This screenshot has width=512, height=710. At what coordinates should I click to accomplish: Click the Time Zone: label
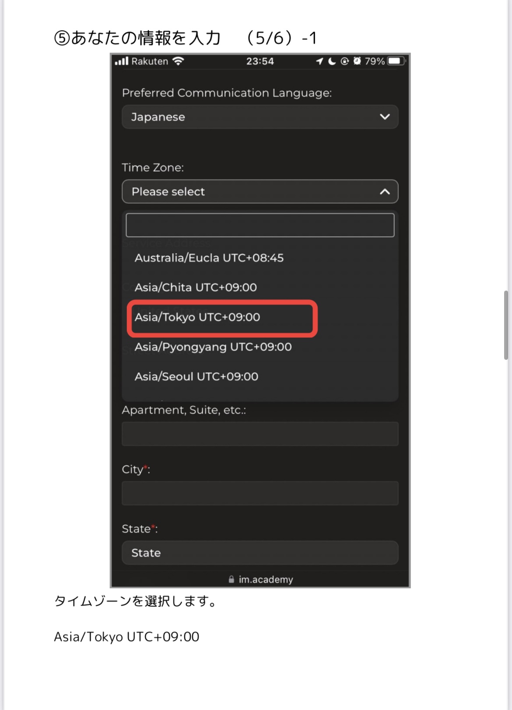[x=153, y=168]
